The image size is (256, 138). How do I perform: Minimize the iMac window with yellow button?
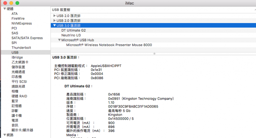pos(11,3)
